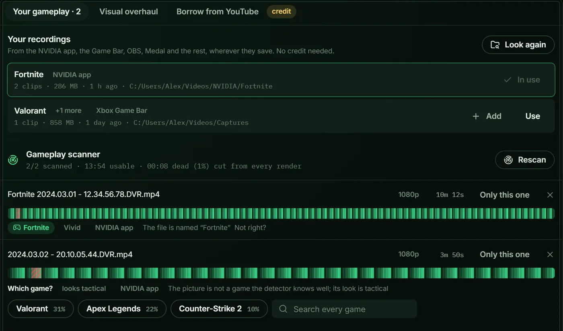Click the C:/Users/Alex/Videos/NVIDIA/Fortnite path
The height and width of the screenshot is (331, 563).
(x=201, y=86)
